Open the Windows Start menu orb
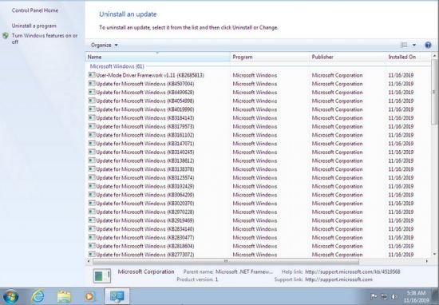 click(x=10, y=296)
